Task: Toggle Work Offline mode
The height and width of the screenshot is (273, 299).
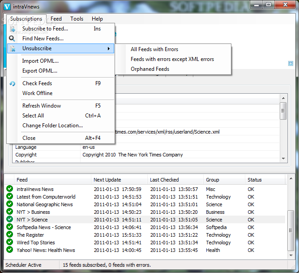Action: [x=60, y=93]
